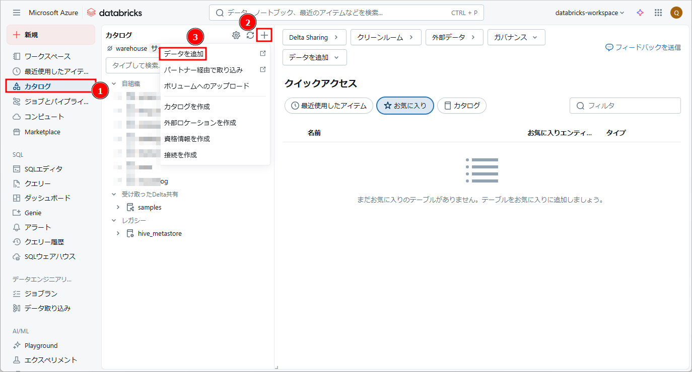This screenshot has height=372, width=692.
Task: Switch to 最近使用したアイテム filter
Action: point(329,106)
